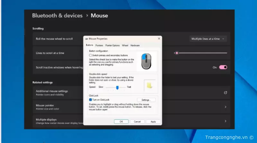The image size is (257, 143).
Task: Open the Multiple lines at a time dropdown
Action: click(208, 39)
